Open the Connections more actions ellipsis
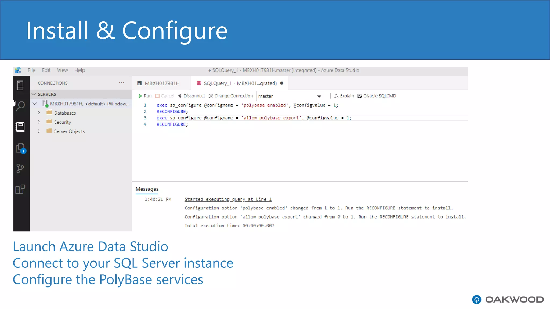This screenshot has height=309, width=550. [122, 83]
